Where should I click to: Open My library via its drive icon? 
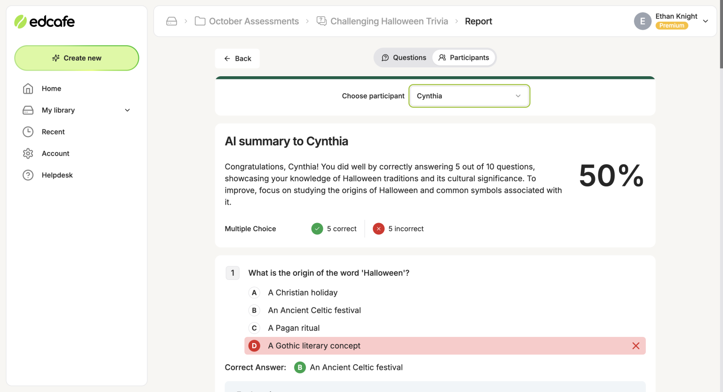[29, 110]
